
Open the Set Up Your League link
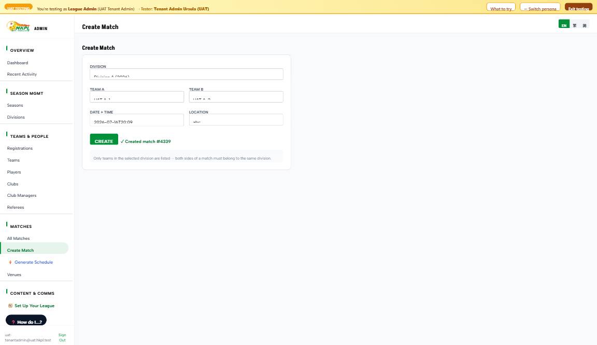click(x=34, y=306)
